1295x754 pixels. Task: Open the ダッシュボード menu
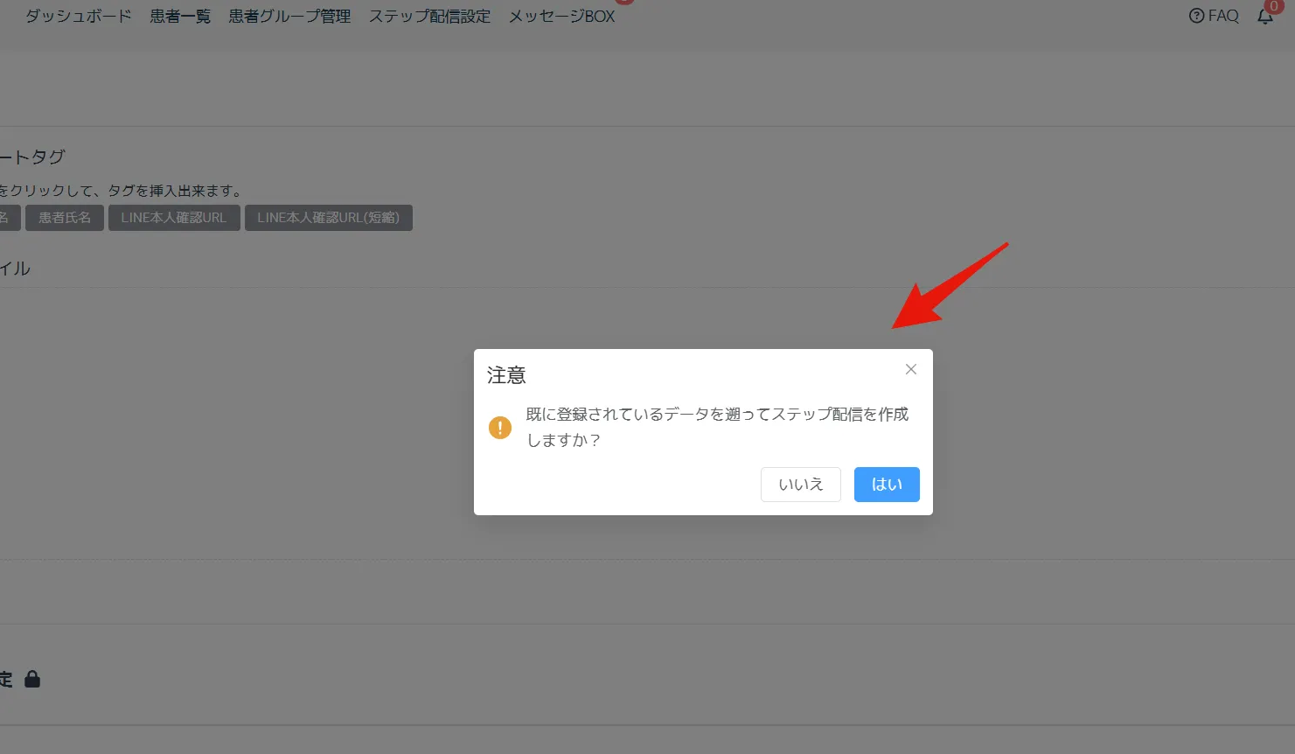[79, 16]
